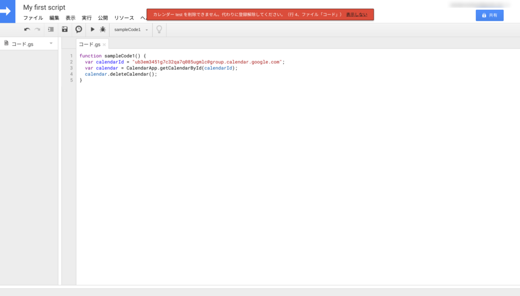
Task: Click the コード.gs file icon in sidebar
Action: tap(7, 43)
